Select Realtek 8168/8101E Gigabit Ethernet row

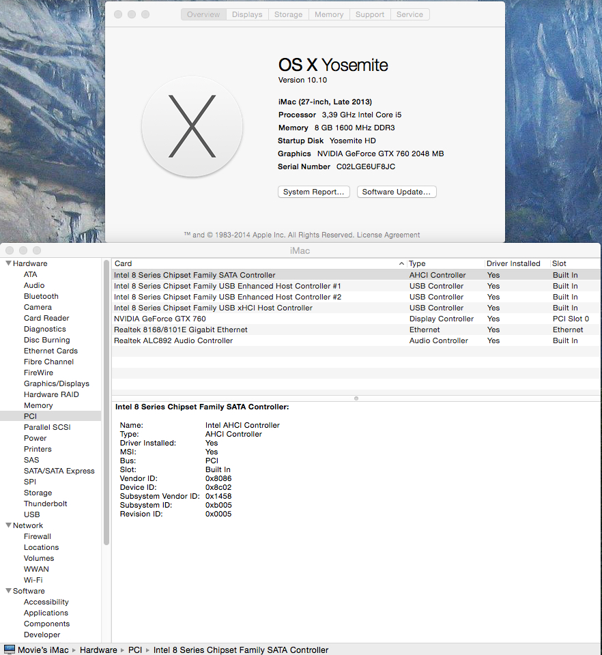pos(356,330)
